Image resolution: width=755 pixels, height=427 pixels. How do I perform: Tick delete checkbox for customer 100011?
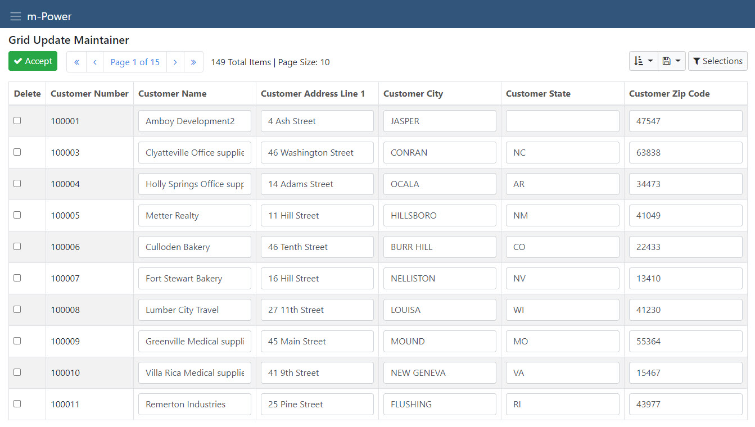pos(17,404)
